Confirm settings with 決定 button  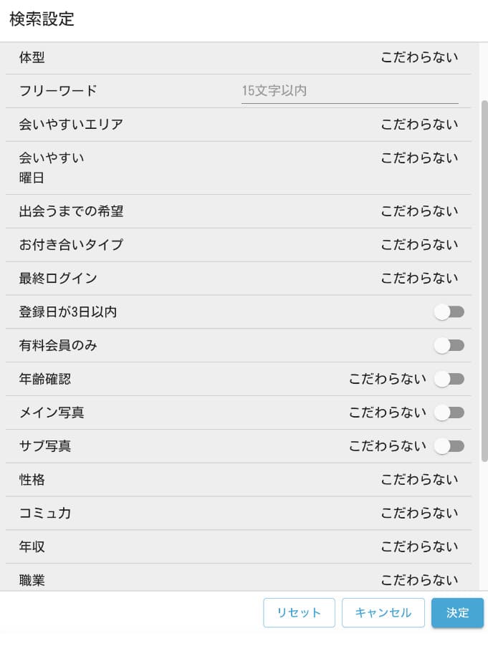pos(457,613)
